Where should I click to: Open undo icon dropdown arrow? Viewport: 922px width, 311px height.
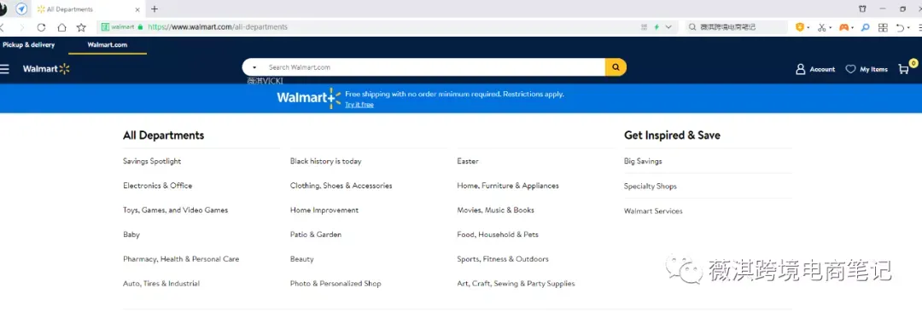point(908,27)
